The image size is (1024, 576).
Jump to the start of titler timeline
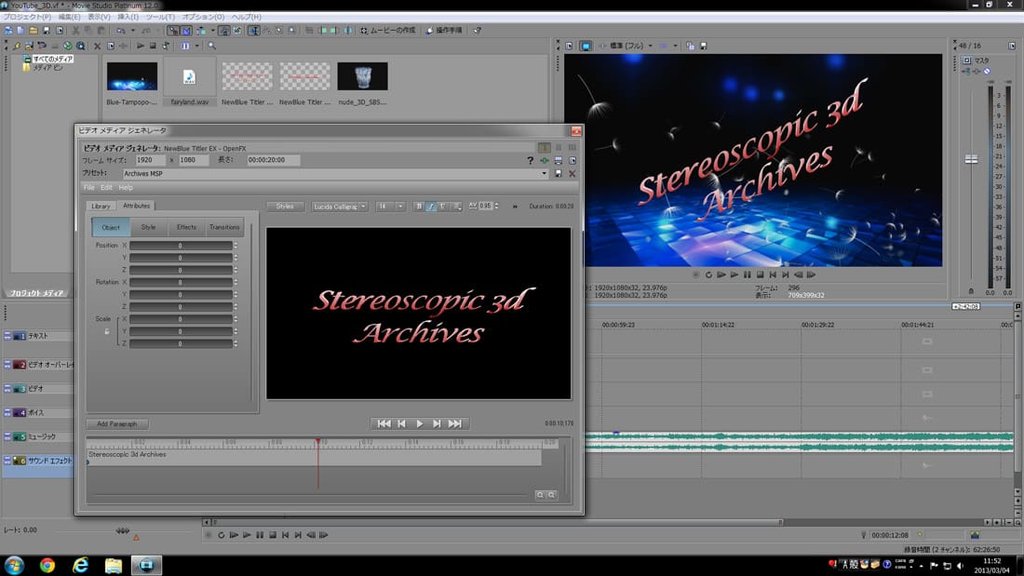384,423
